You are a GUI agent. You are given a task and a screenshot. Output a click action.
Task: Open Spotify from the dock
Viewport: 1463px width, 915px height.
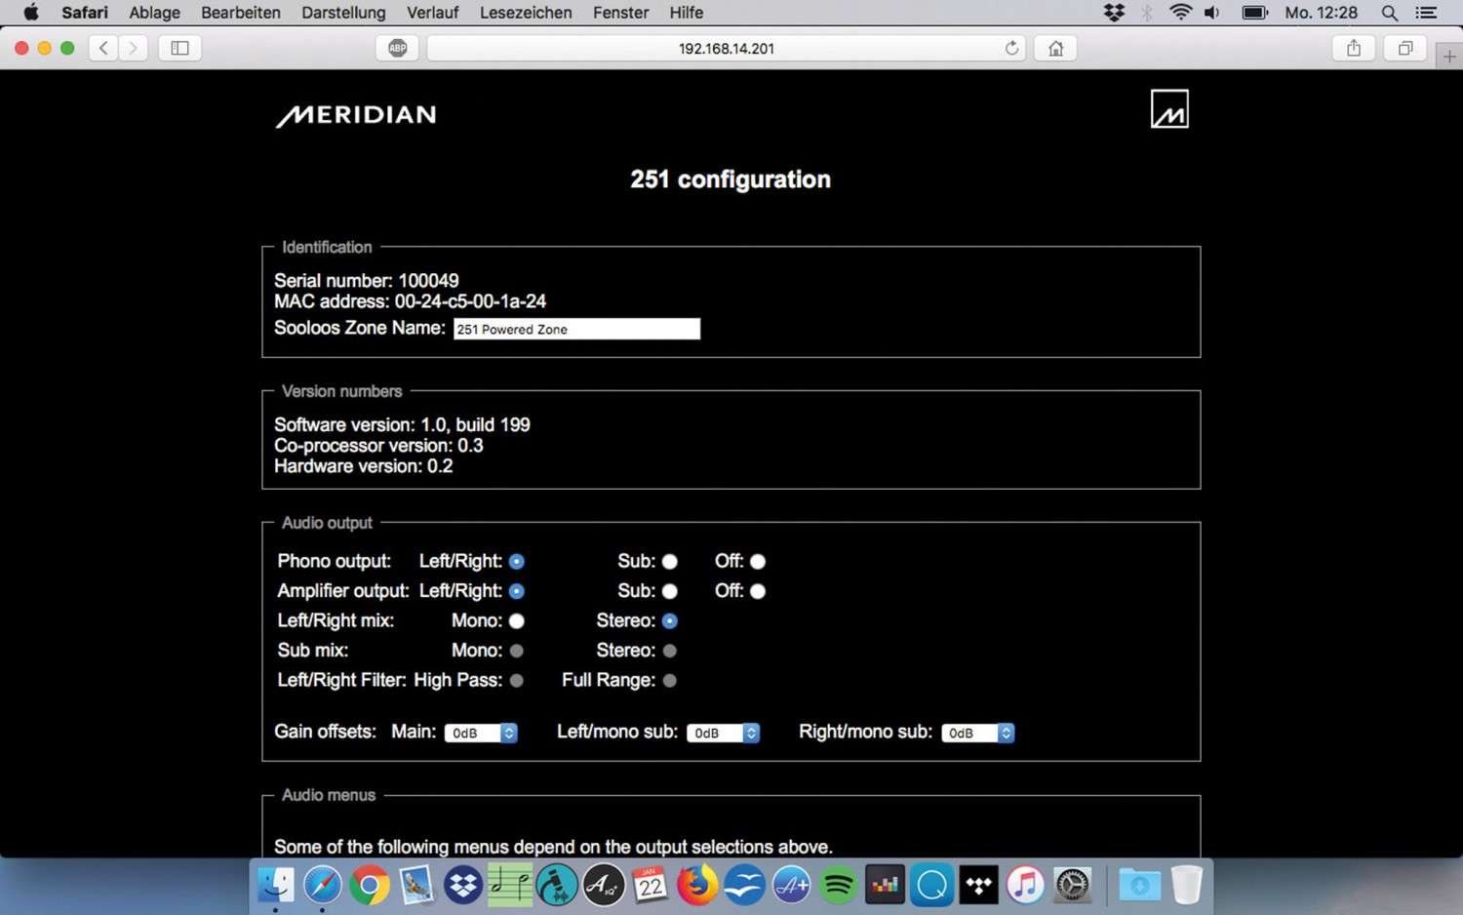click(x=838, y=885)
